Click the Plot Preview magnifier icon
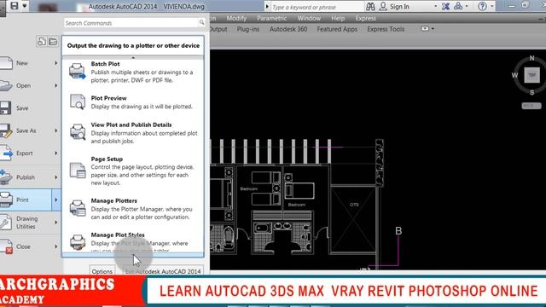This screenshot has width=546, height=307. click(x=78, y=102)
